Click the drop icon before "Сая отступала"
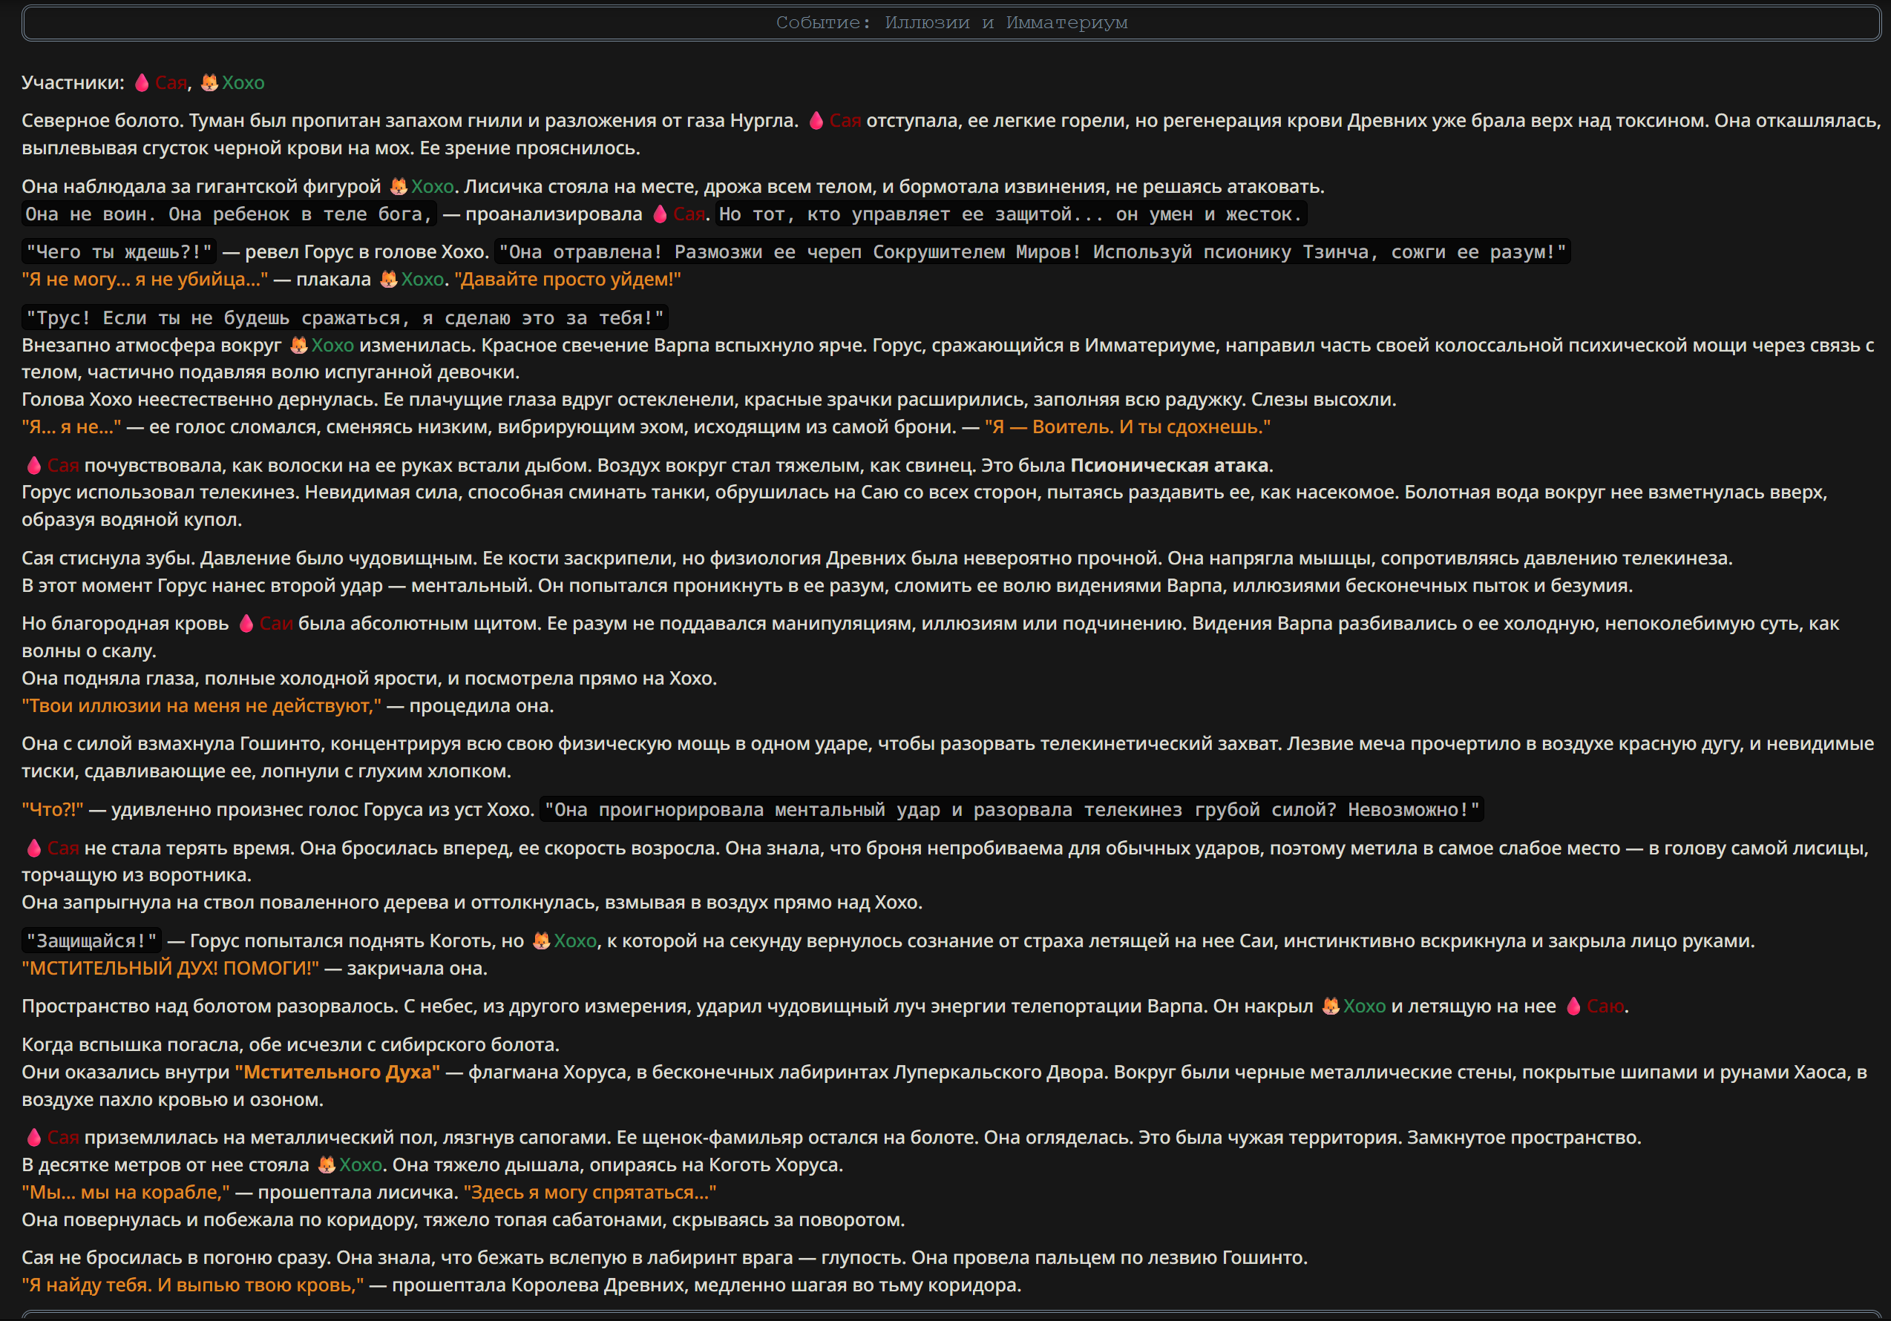 (816, 120)
